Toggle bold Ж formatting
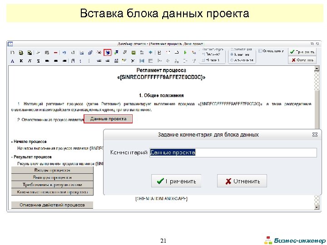 pos(21,61)
